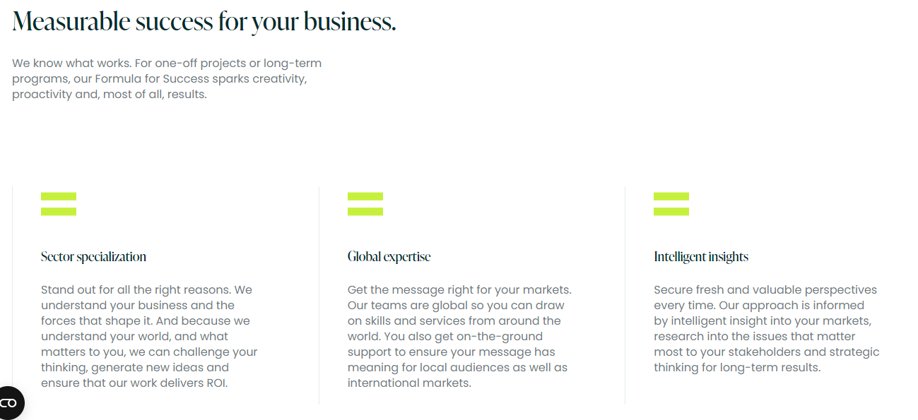Select the "Sector specialization" heading
The image size is (918, 420).
tap(93, 257)
